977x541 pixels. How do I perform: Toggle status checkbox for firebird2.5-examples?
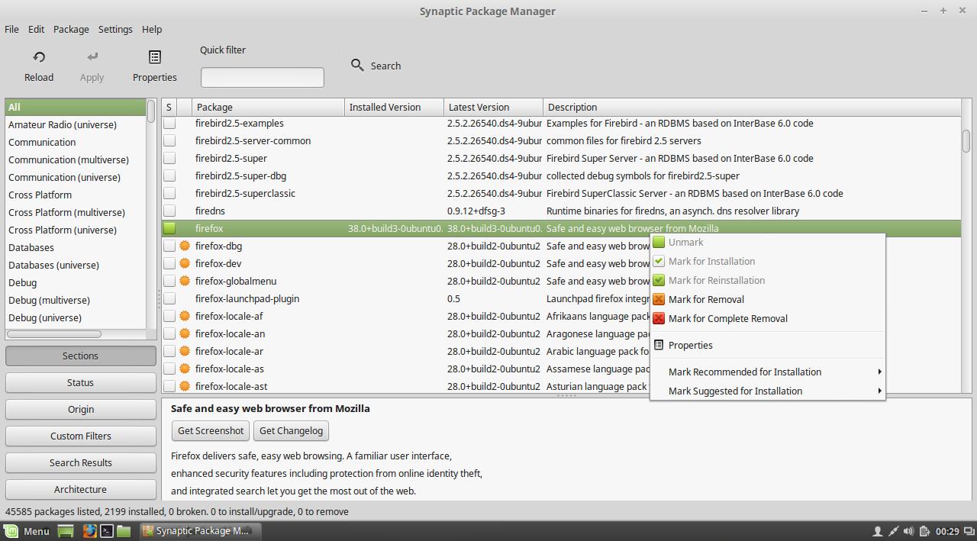(x=169, y=123)
